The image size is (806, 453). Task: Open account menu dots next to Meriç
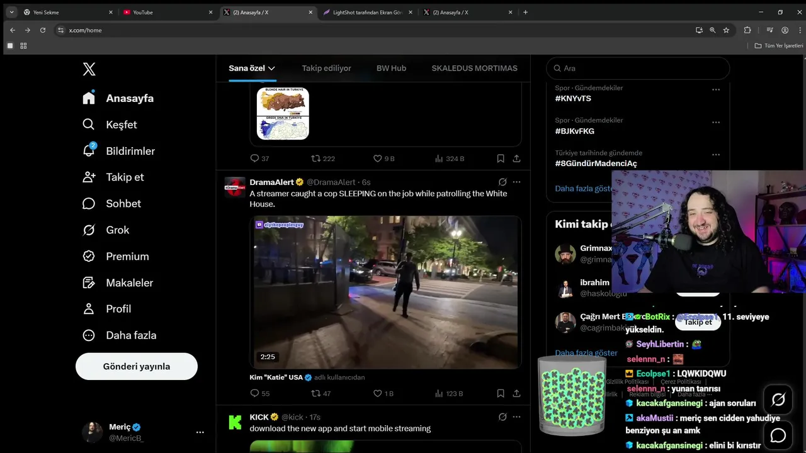(200, 432)
